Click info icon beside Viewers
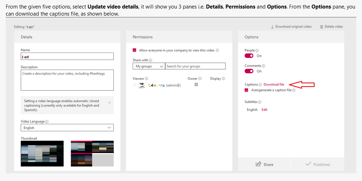The height and width of the screenshot is (181, 362). [147, 78]
